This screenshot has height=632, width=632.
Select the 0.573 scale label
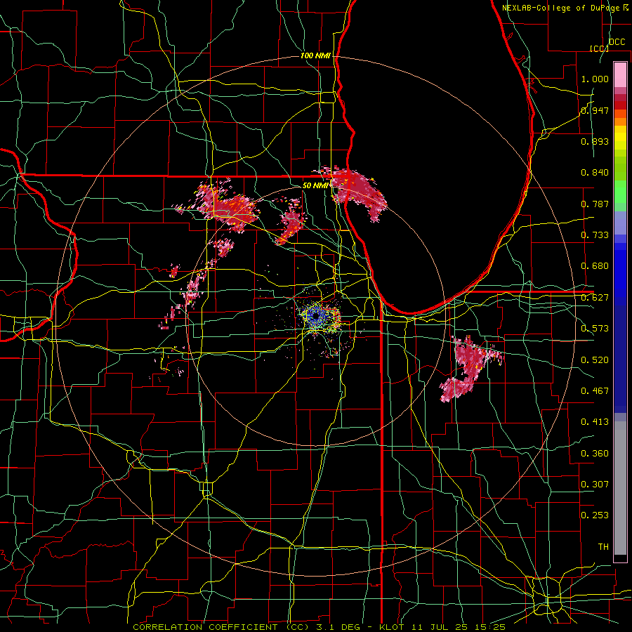[595, 329]
